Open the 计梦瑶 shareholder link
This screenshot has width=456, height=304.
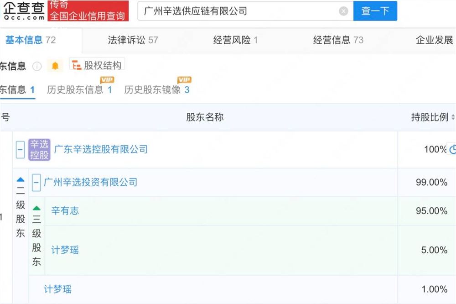(65, 250)
